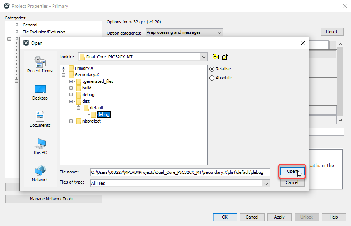Click Cancel in Project Properties window

tap(252, 217)
